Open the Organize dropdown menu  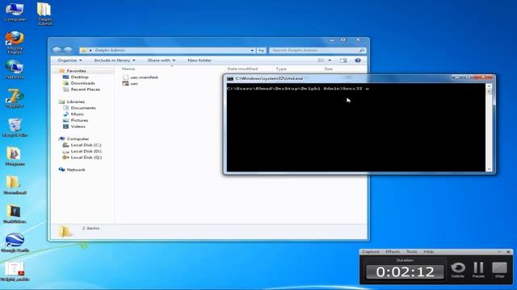[x=69, y=60]
